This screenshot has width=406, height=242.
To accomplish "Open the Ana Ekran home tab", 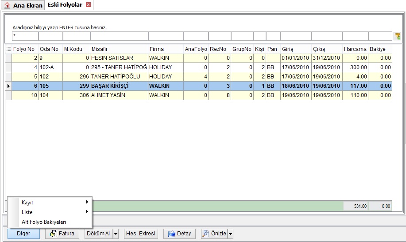I will (x=23, y=5).
